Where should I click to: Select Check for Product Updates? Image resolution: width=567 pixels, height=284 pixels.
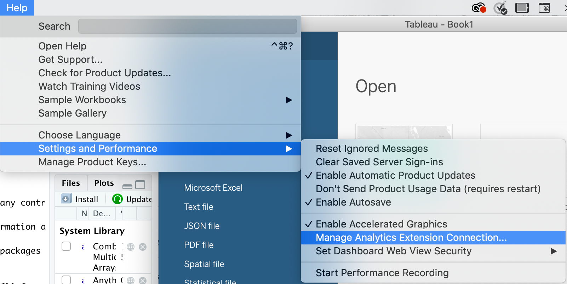(150, 73)
